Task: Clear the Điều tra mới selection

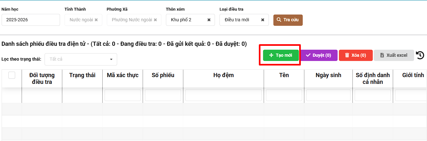Action: click(x=263, y=20)
